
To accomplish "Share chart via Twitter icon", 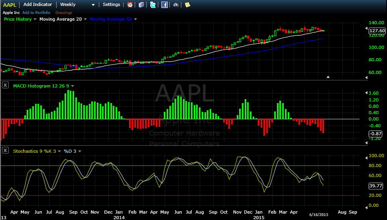I will coord(153,5).
